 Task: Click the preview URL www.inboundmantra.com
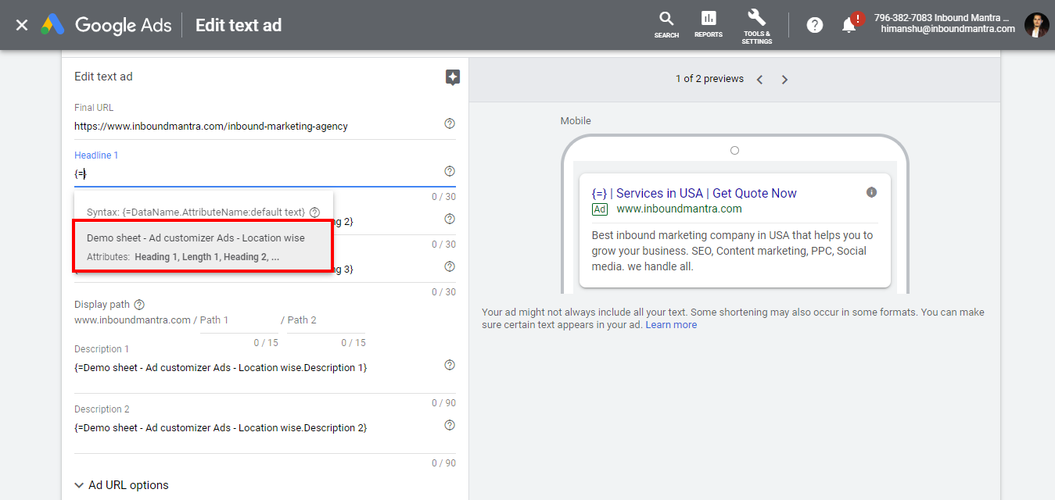(x=679, y=209)
